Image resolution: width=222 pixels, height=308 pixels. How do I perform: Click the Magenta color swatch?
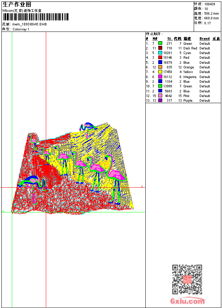point(160,77)
